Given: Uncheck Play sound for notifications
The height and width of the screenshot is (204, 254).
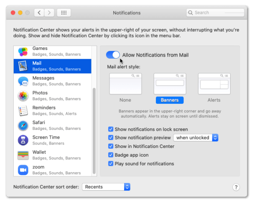Looking at the screenshot, I should [111, 163].
